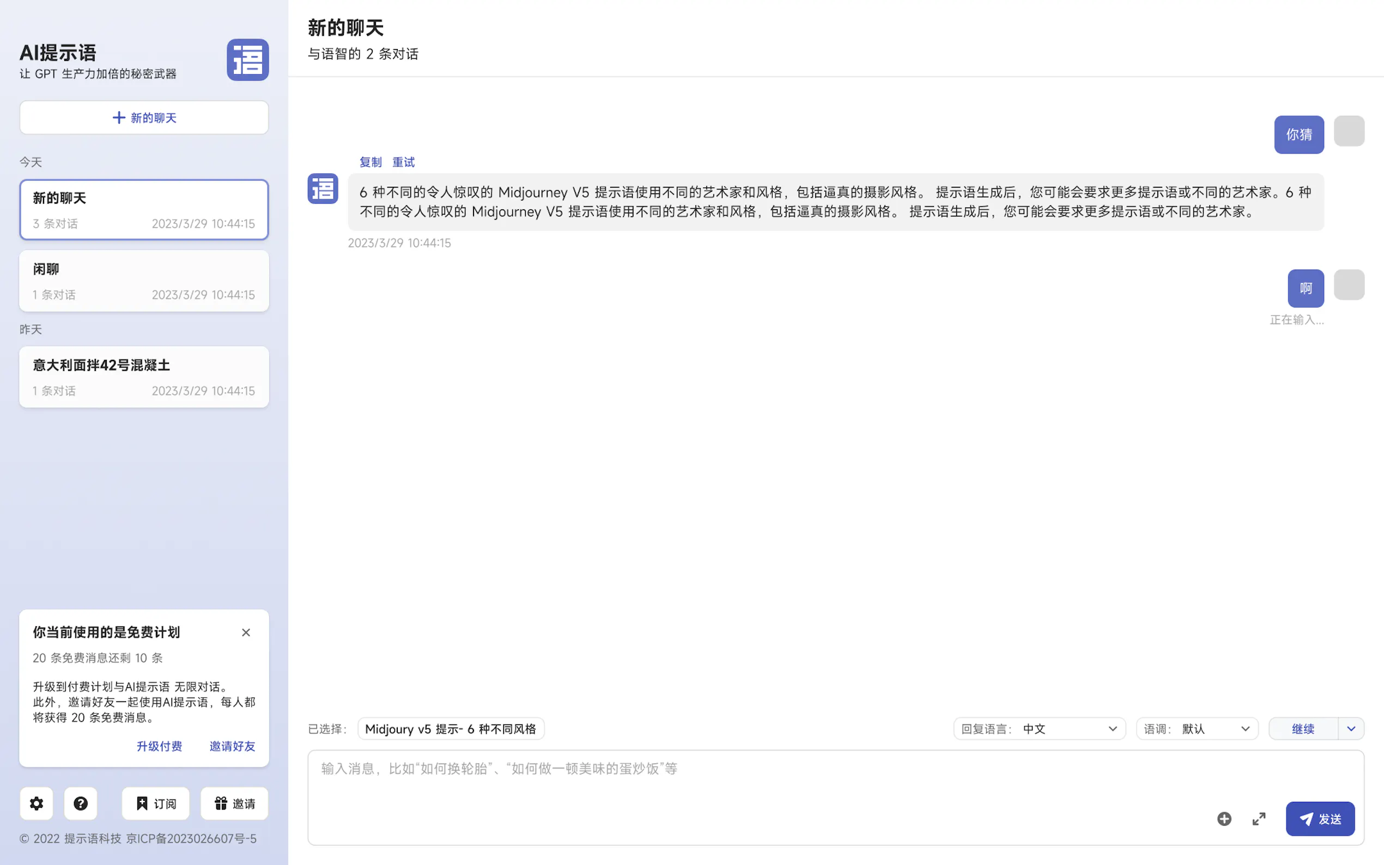Expand the arrow next to 继续

pos(1351,728)
